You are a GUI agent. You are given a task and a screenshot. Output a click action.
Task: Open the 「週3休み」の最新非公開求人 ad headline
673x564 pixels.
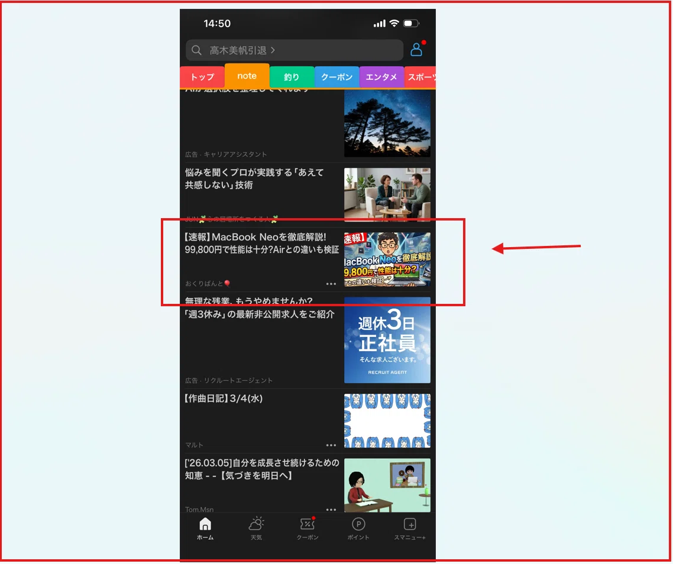coord(260,308)
